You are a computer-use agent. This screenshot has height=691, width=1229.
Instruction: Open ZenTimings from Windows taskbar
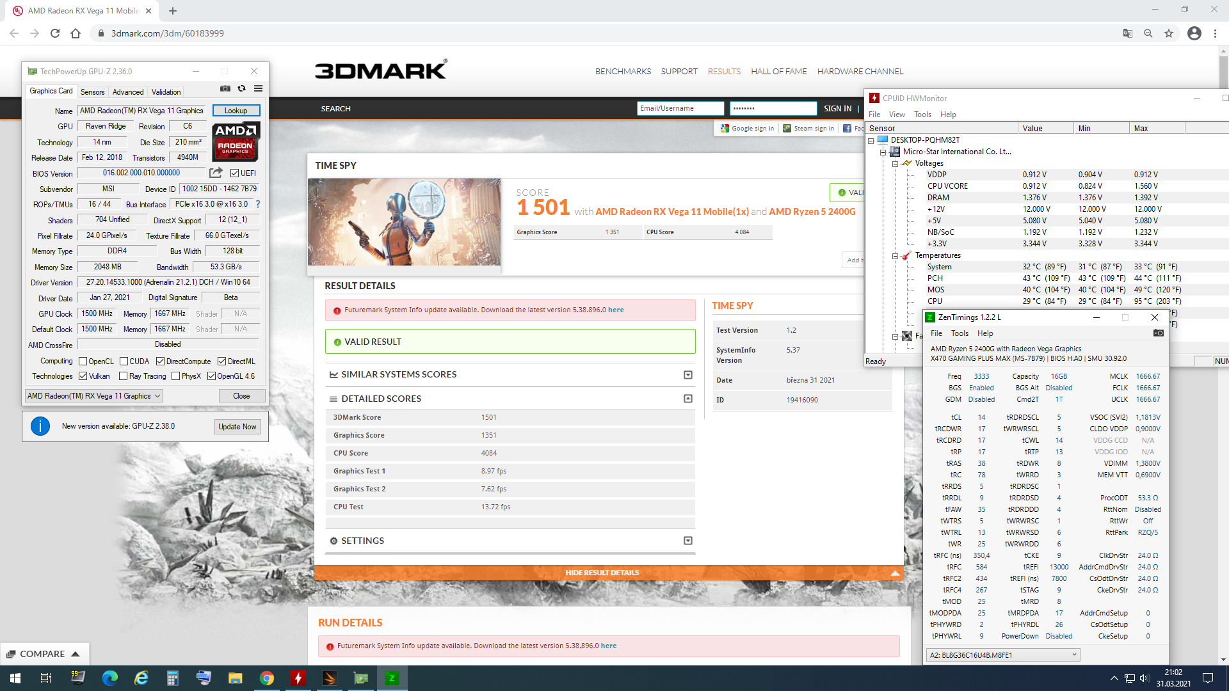(392, 678)
